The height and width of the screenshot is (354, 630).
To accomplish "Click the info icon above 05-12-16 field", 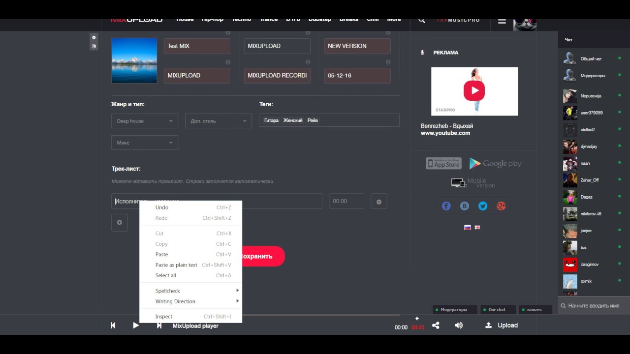I will pyautogui.click(x=388, y=62).
